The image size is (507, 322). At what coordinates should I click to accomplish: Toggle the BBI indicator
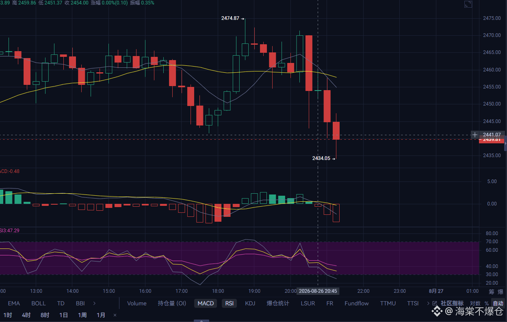80,303
